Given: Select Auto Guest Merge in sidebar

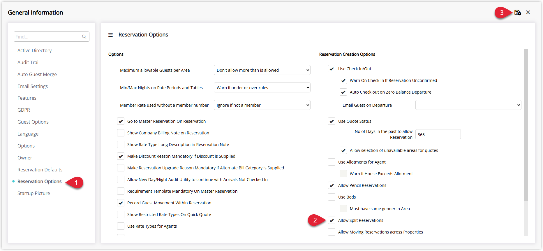Looking at the screenshot, I should point(37,74).
